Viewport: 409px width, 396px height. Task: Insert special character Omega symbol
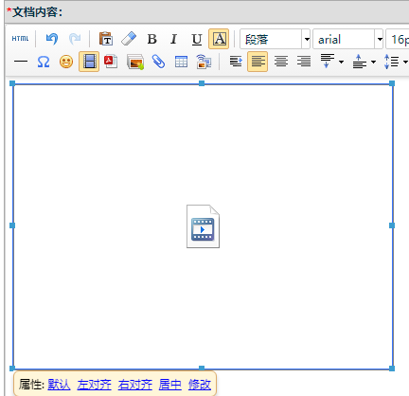(x=44, y=62)
